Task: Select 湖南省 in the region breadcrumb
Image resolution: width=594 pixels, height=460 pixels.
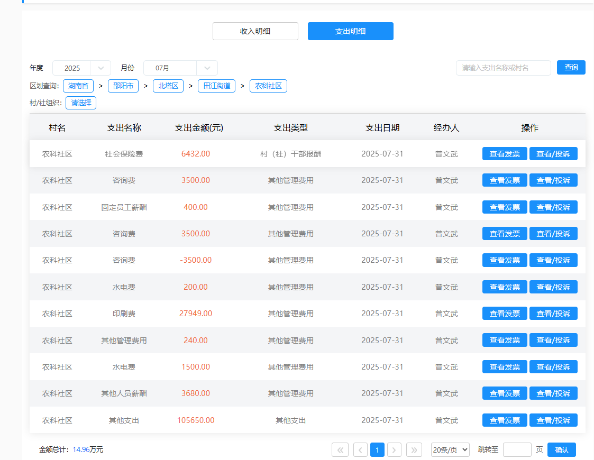Action: [78, 86]
